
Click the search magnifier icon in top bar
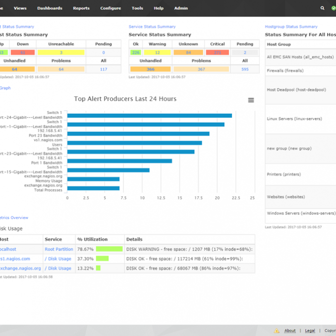322,8
